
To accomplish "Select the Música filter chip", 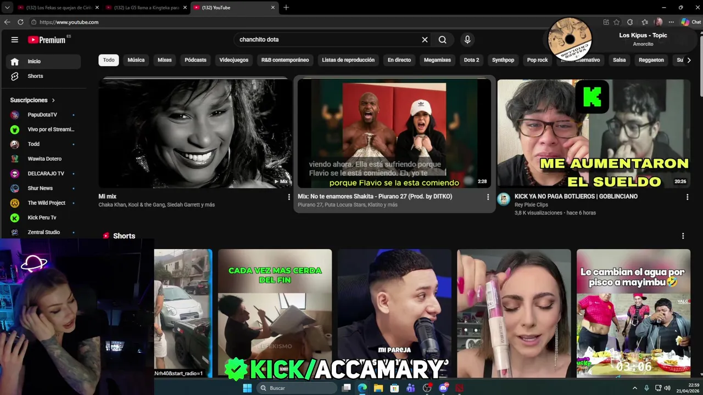I will 136,60.
